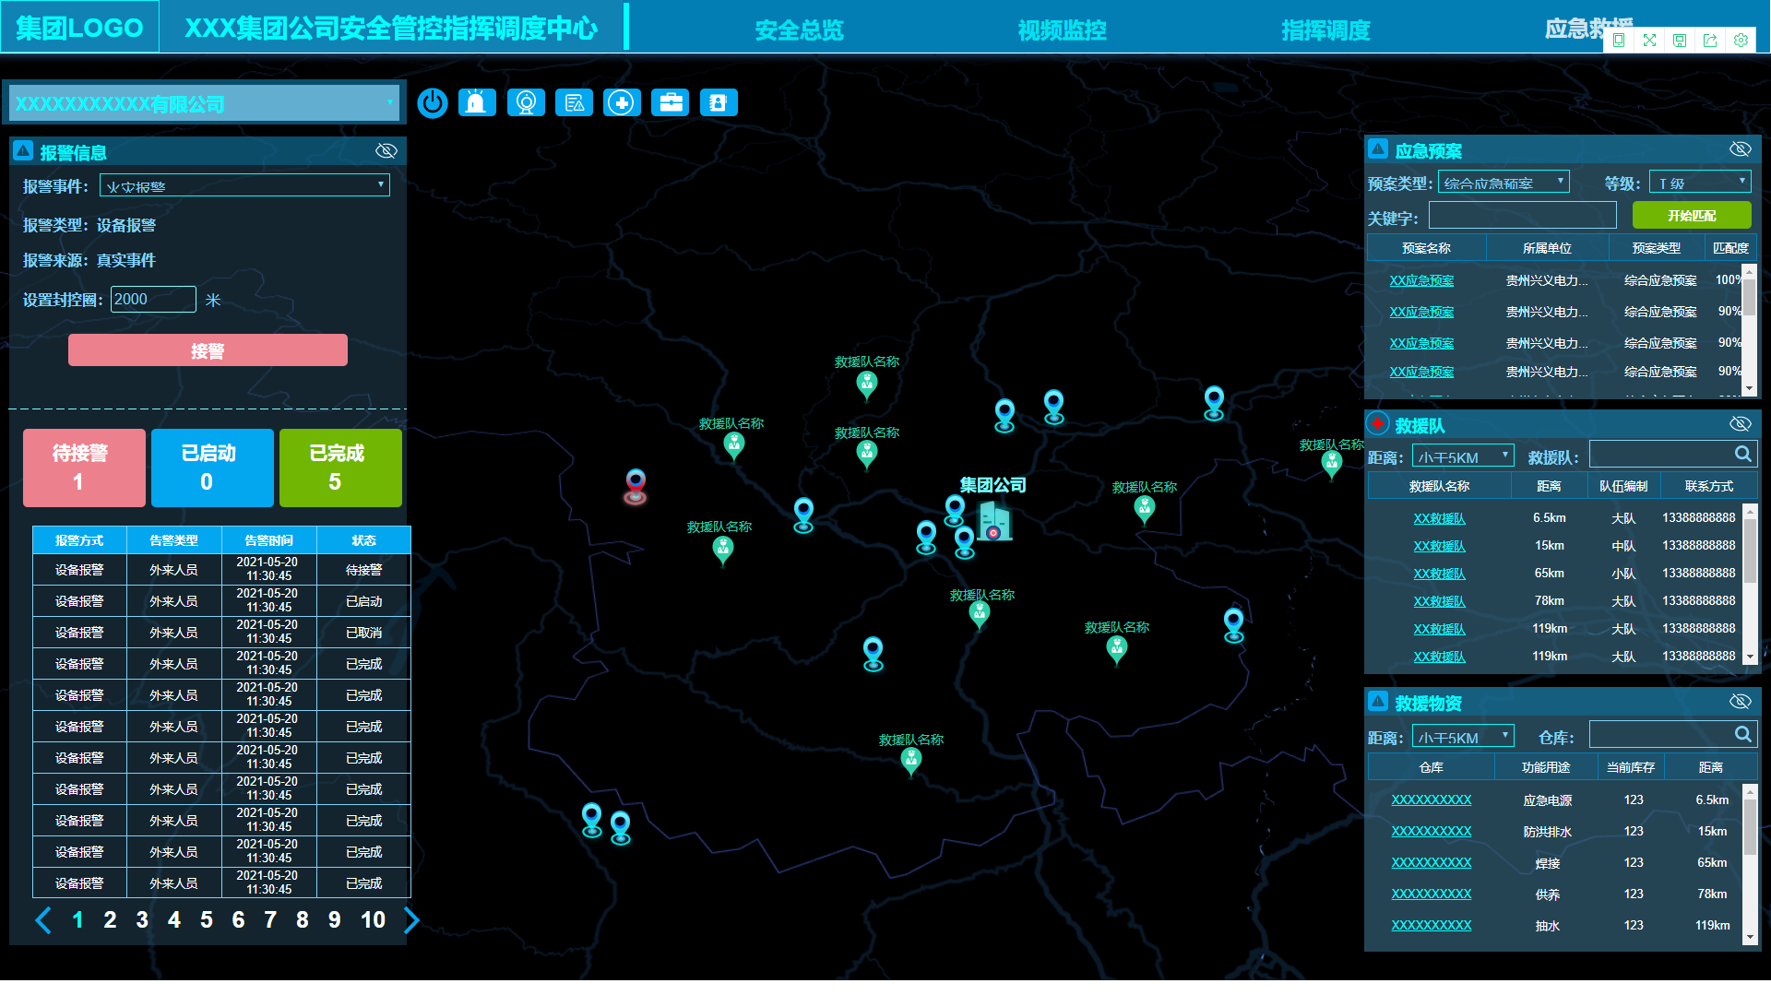Switch to the 应急救援 tab
Screen dimensions: 1771x995
pyautogui.click(x=1589, y=29)
